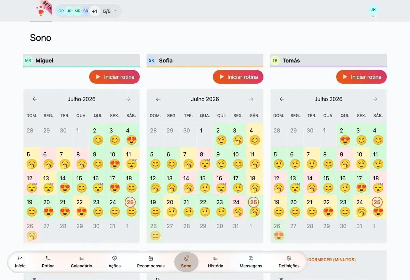
Task: Open the JR user menu chevron
Action: pyautogui.click(x=373, y=16)
